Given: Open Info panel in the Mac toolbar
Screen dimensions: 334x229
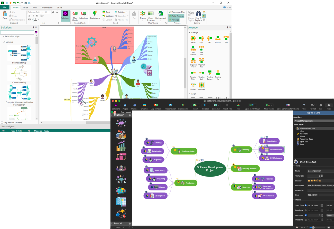Looking at the screenshot, I should (321, 107).
